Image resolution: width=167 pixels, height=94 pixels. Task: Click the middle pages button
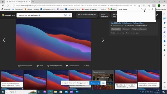(x=126, y=29)
